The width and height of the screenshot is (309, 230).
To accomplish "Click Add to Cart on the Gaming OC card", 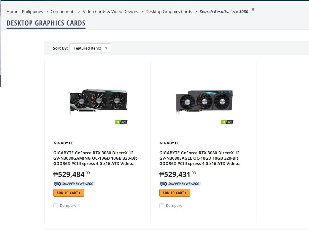I will (69, 193).
